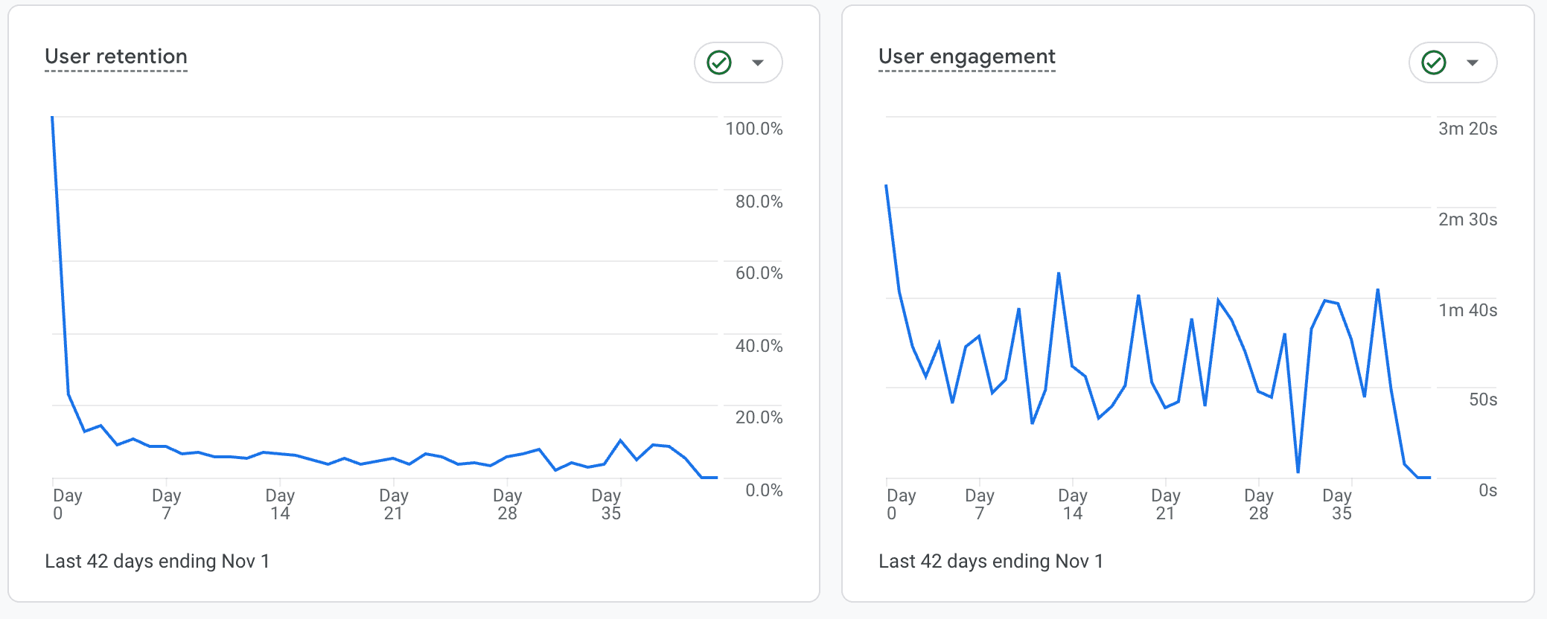This screenshot has width=1547, height=619.
Task: Click the 20.0% gridline label on retention chart
Action: pos(759,417)
